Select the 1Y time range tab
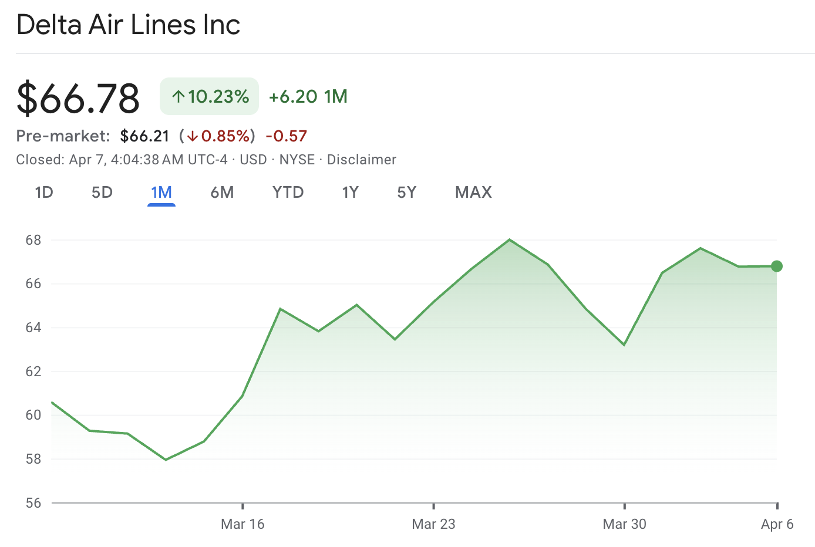The width and height of the screenshot is (815, 547). [x=350, y=193]
